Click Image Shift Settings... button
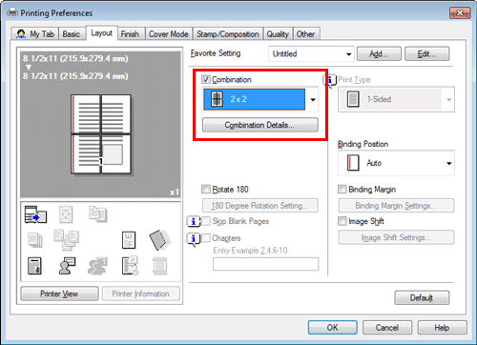477x345 pixels. pos(396,237)
